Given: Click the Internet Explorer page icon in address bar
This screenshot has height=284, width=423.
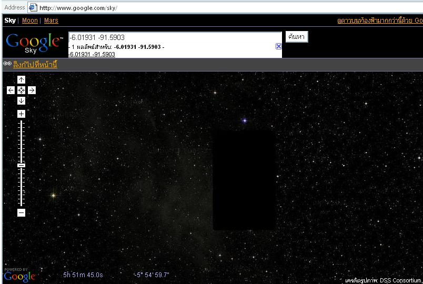Looking at the screenshot, I should tap(33, 7).
